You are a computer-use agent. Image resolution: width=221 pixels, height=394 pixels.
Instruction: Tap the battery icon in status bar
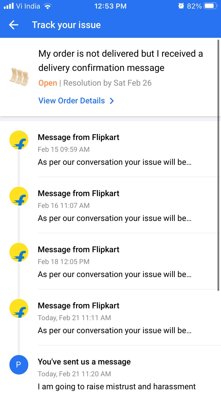click(x=211, y=6)
